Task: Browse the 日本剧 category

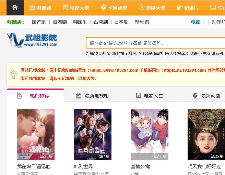Action: [121, 22]
